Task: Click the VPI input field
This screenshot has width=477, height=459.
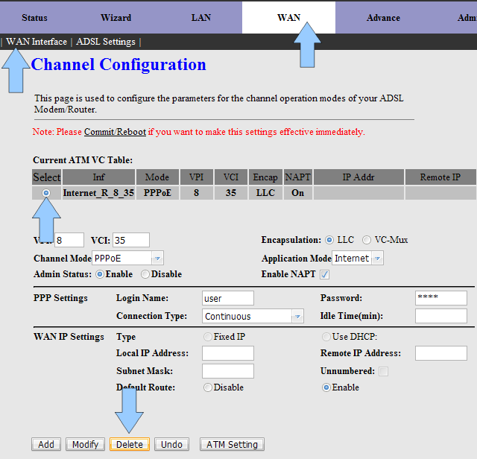Action: (x=69, y=240)
